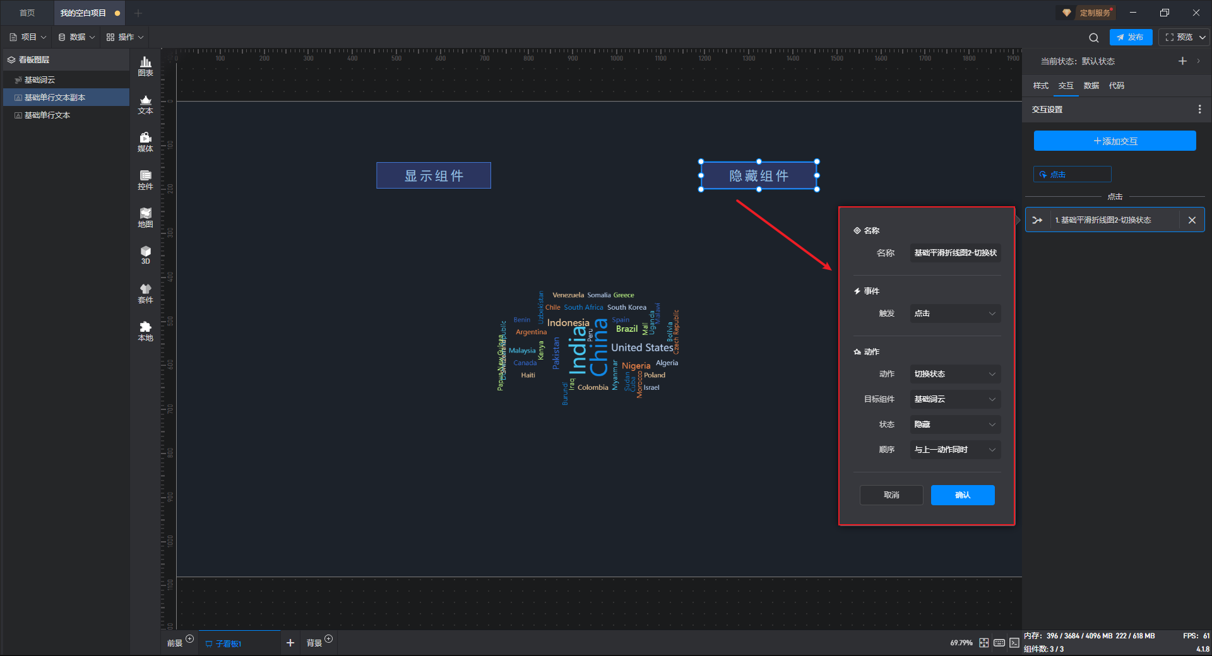The height and width of the screenshot is (656, 1212).
Task: Select 基础词云 layer in layer list
Action: click(40, 80)
